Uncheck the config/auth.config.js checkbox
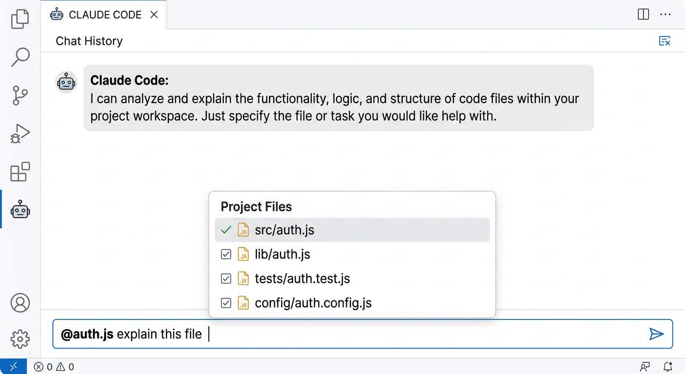The image size is (685, 374). coord(226,303)
